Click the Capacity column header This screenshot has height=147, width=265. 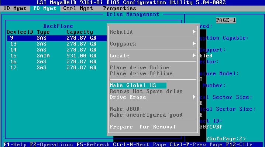(x=80, y=32)
